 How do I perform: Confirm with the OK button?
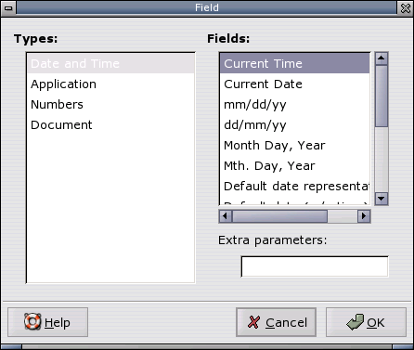point(366,322)
